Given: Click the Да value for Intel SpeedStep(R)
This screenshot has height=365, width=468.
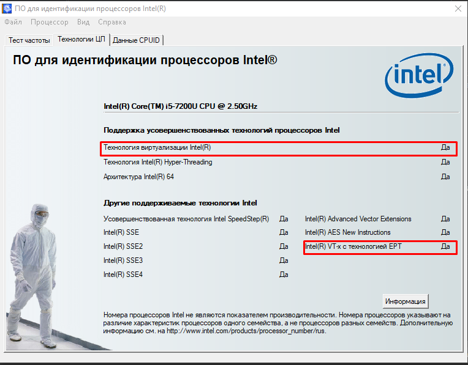Looking at the screenshot, I should [x=284, y=219].
